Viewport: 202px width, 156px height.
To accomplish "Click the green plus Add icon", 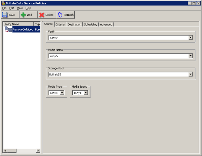I will [x=23, y=15].
